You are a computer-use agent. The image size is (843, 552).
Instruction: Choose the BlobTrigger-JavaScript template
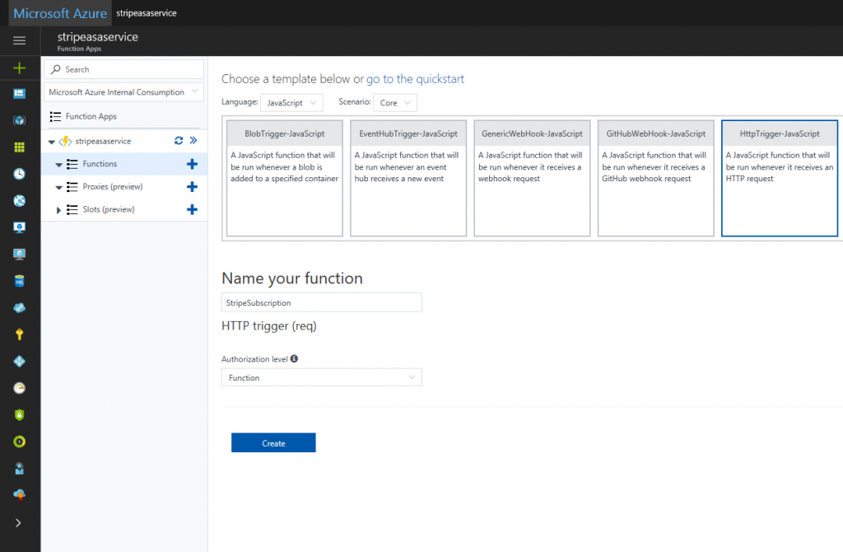coord(284,178)
